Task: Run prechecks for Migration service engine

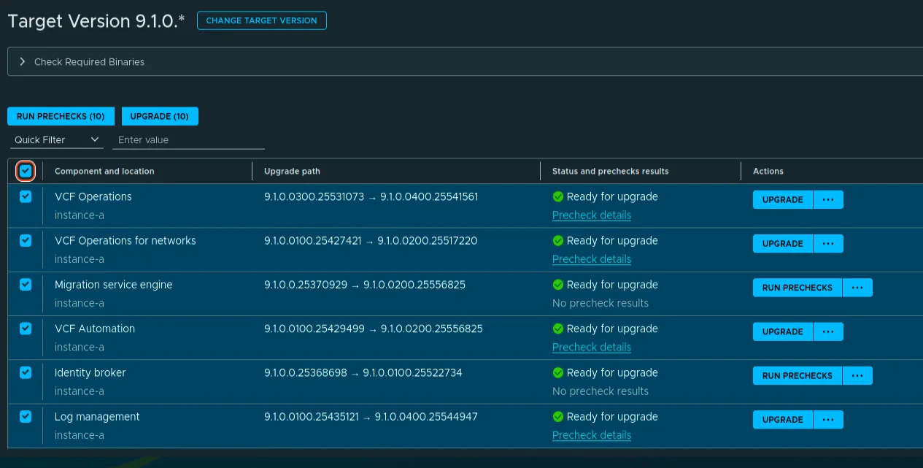Action: (797, 288)
